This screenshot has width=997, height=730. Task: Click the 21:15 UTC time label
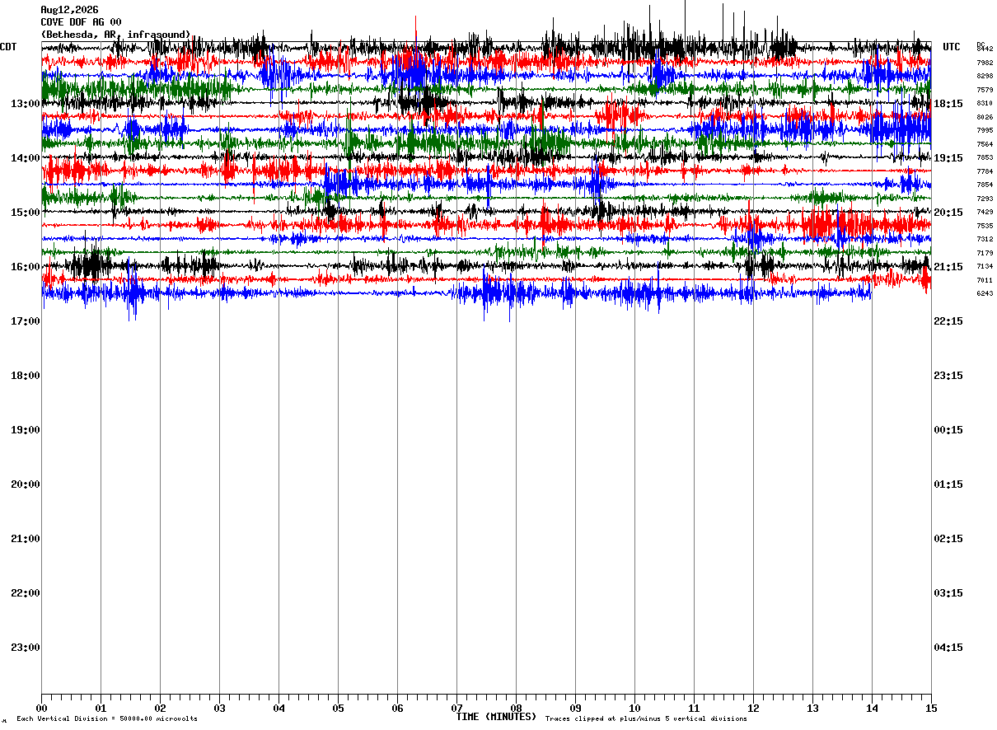click(x=948, y=267)
